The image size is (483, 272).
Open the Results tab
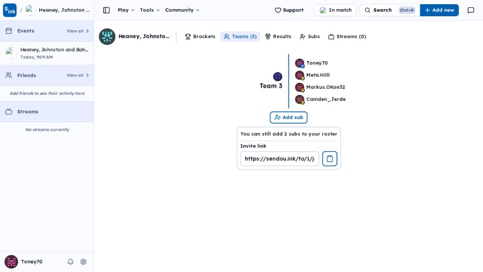click(x=278, y=36)
